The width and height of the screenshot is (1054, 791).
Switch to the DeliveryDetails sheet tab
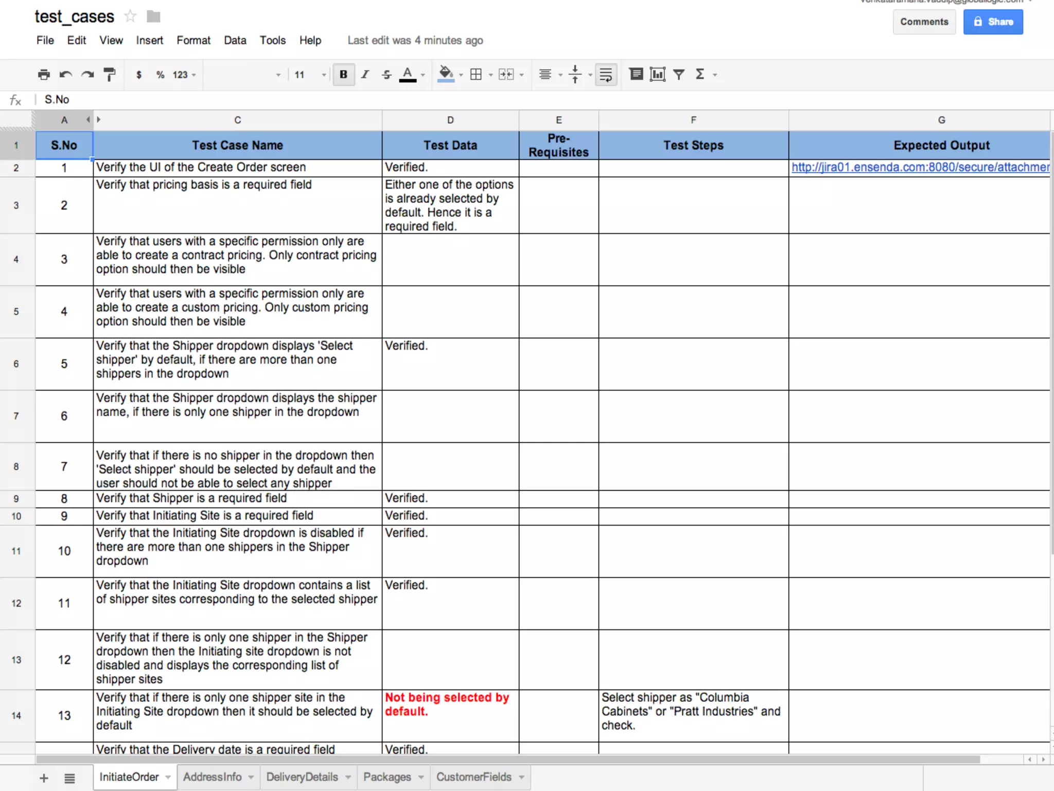coord(302,777)
